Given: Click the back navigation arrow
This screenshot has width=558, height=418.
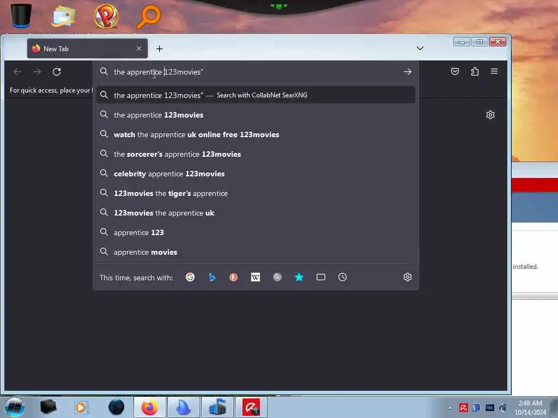Looking at the screenshot, I should 17,72.
